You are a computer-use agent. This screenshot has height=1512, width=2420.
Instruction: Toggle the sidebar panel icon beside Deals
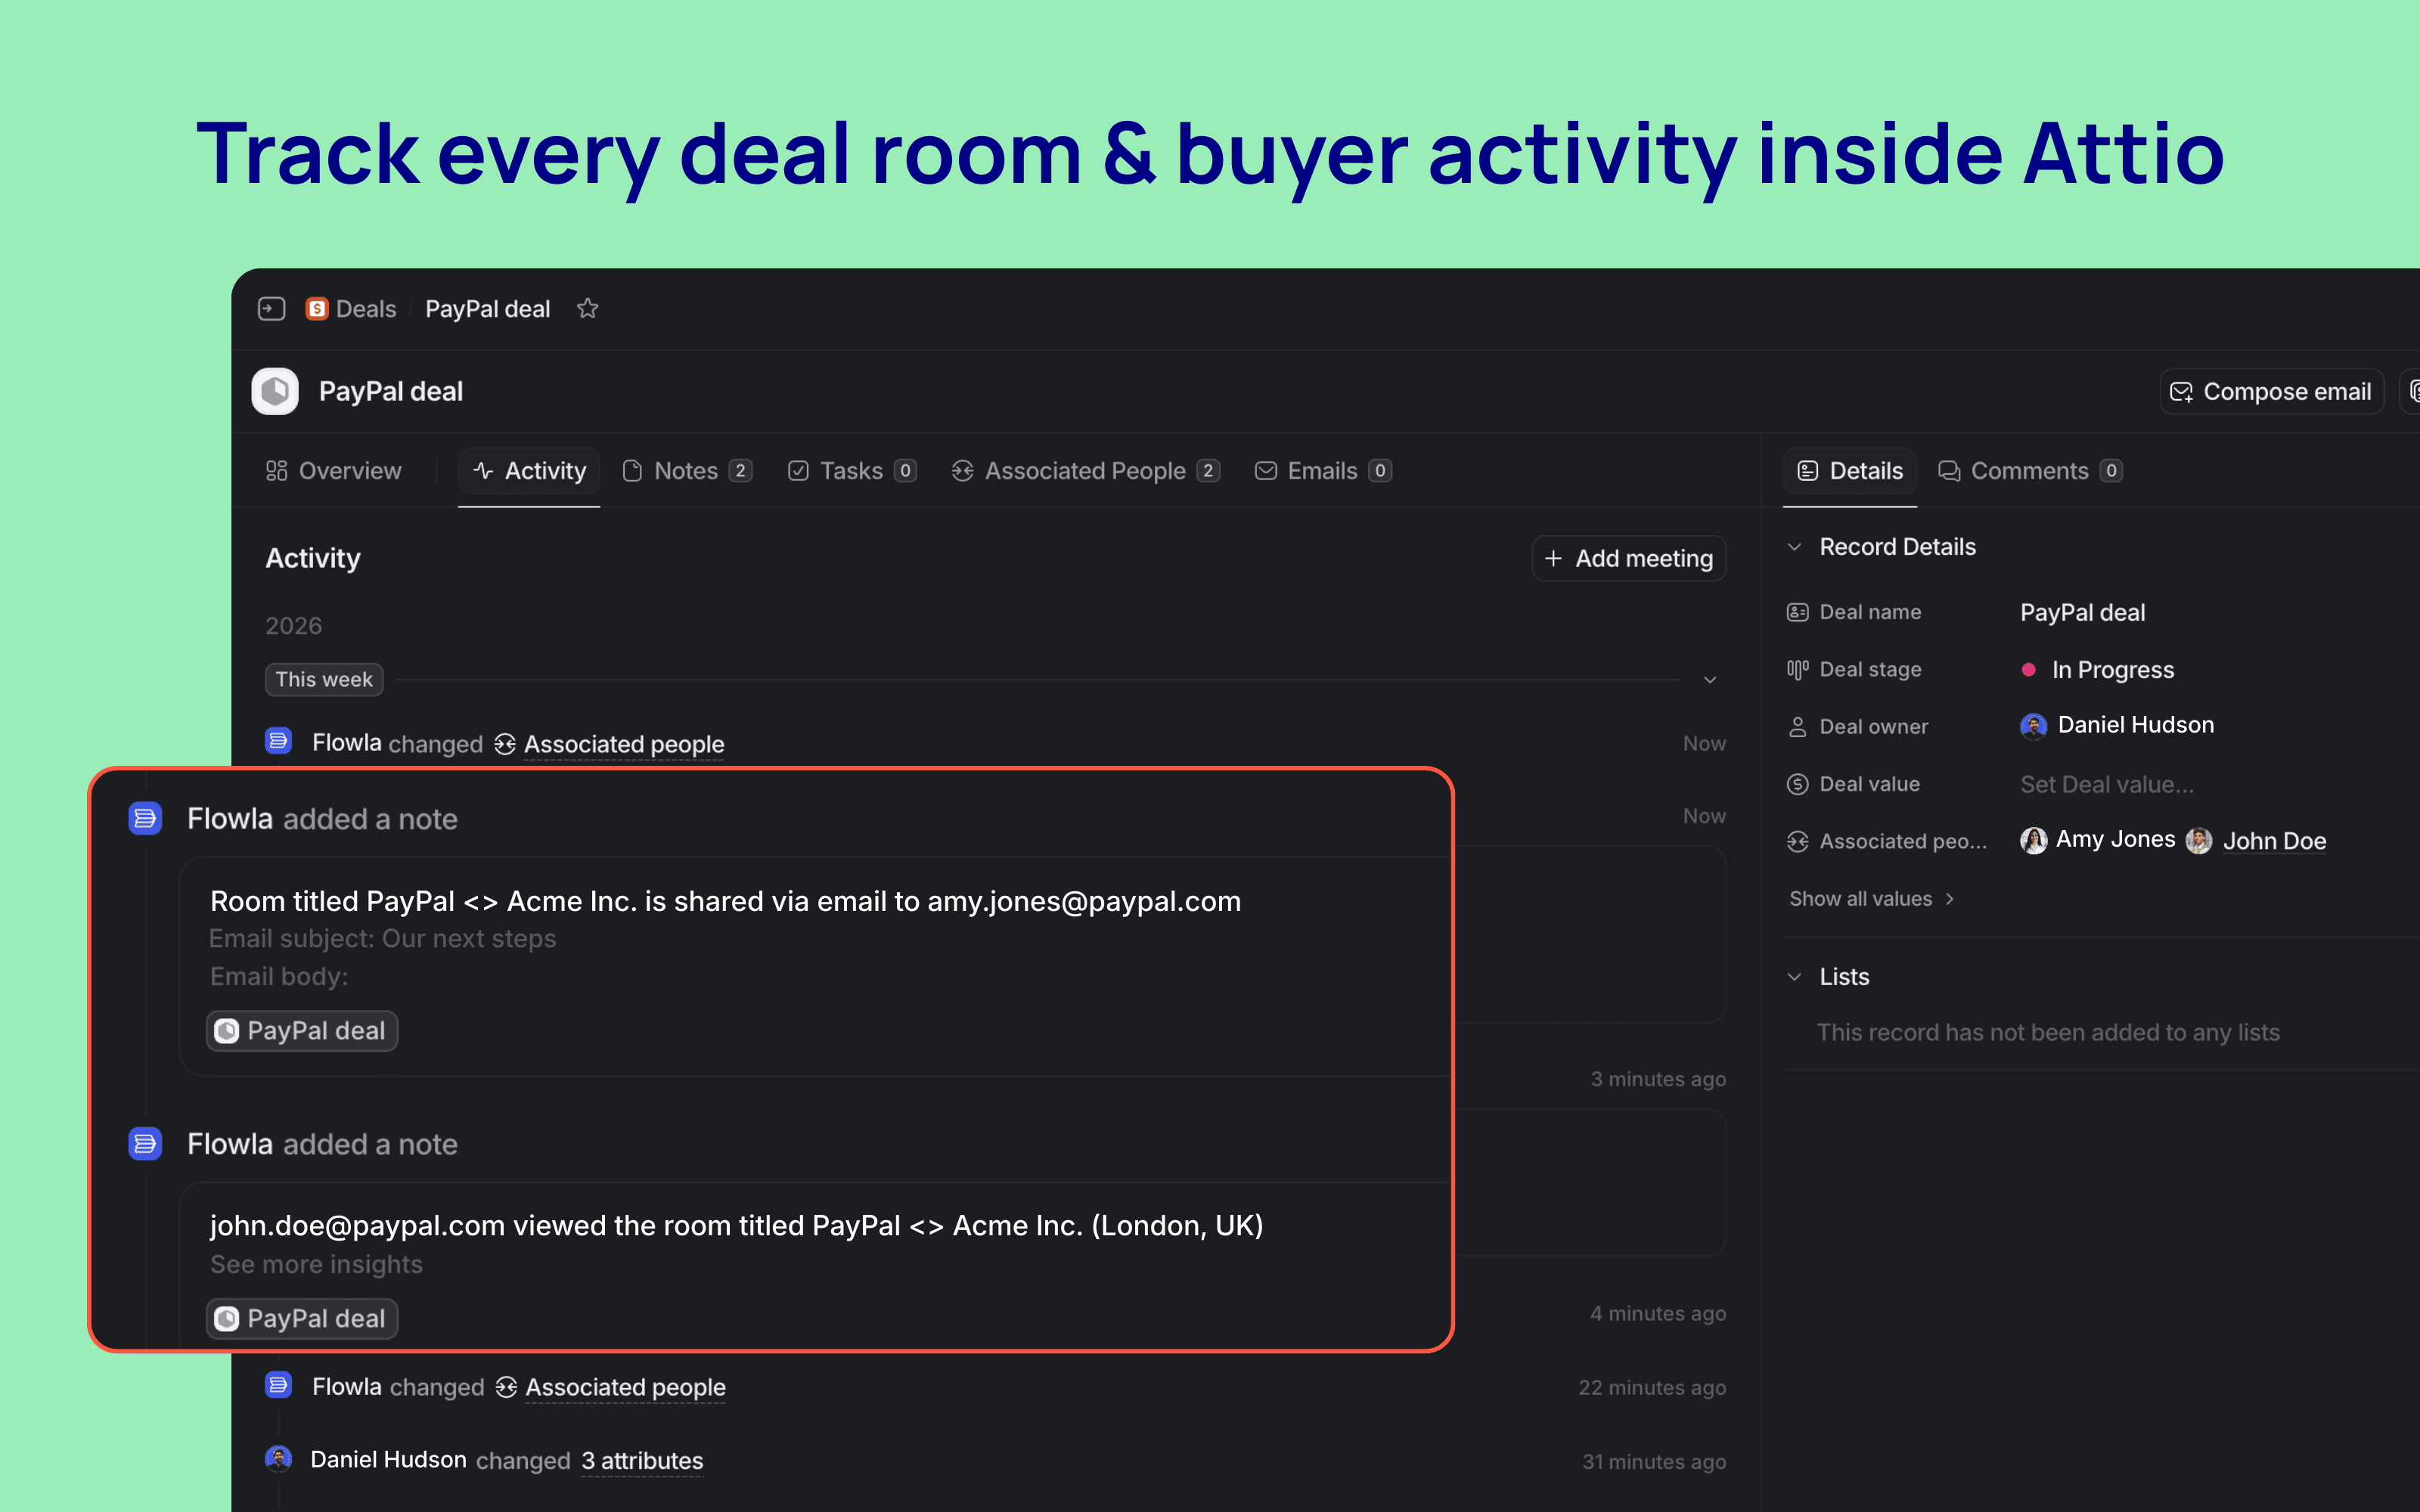[x=271, y=309]
